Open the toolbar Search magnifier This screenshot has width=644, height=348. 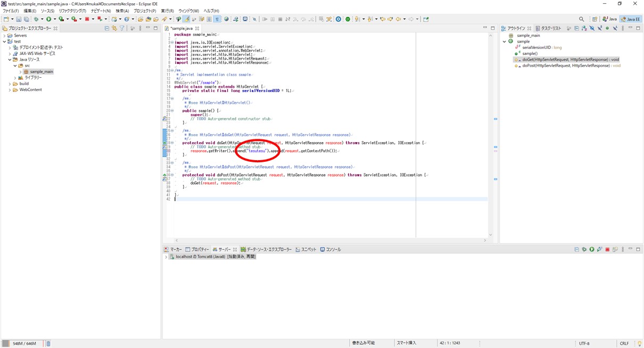click(582, 19)
